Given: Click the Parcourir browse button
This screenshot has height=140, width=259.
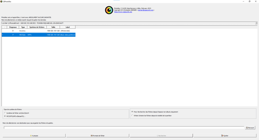Looking at the screenshot, I should click(x=250, y=128).
